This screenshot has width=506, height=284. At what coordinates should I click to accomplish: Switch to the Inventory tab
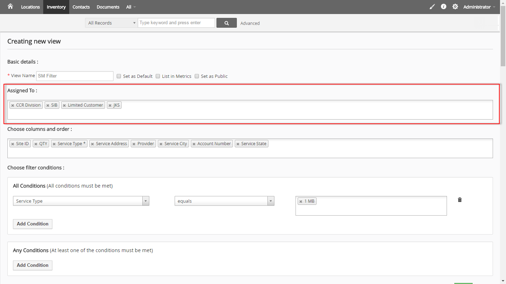point(56,7)
